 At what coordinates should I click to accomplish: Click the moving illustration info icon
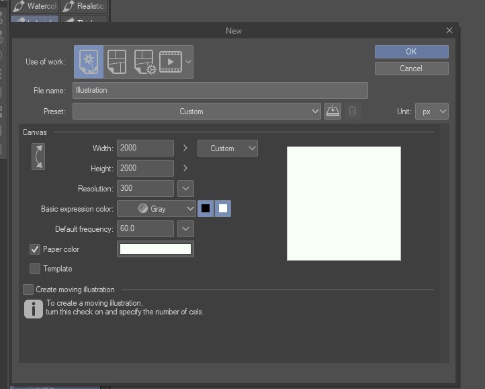[x=34, y=309]
